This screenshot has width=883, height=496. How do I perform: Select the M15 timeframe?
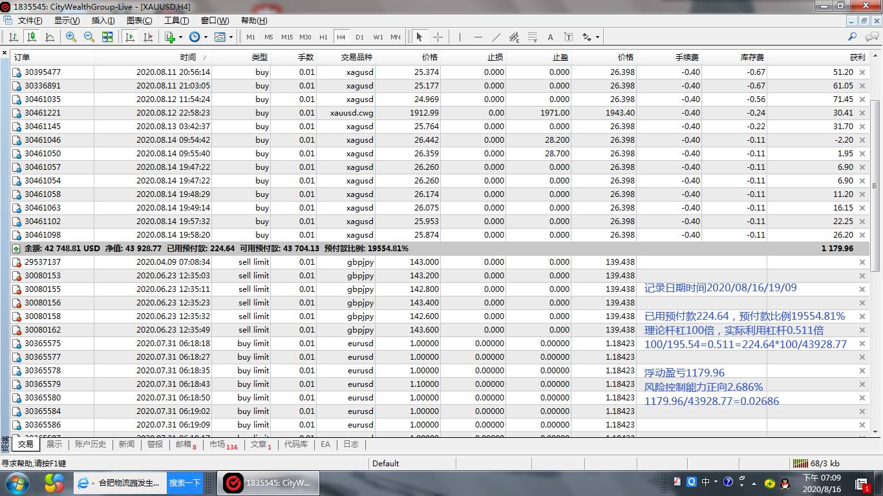[x=287, y=37]
